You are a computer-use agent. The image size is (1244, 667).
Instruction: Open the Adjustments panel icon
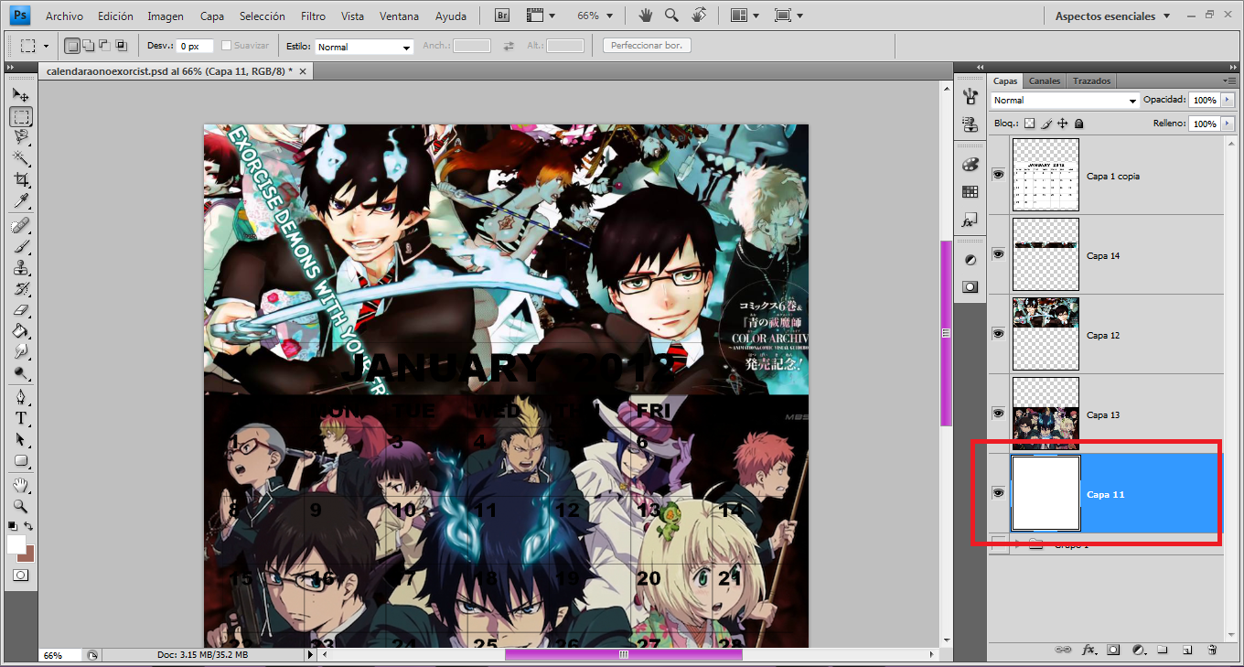[x=970, y=260]
